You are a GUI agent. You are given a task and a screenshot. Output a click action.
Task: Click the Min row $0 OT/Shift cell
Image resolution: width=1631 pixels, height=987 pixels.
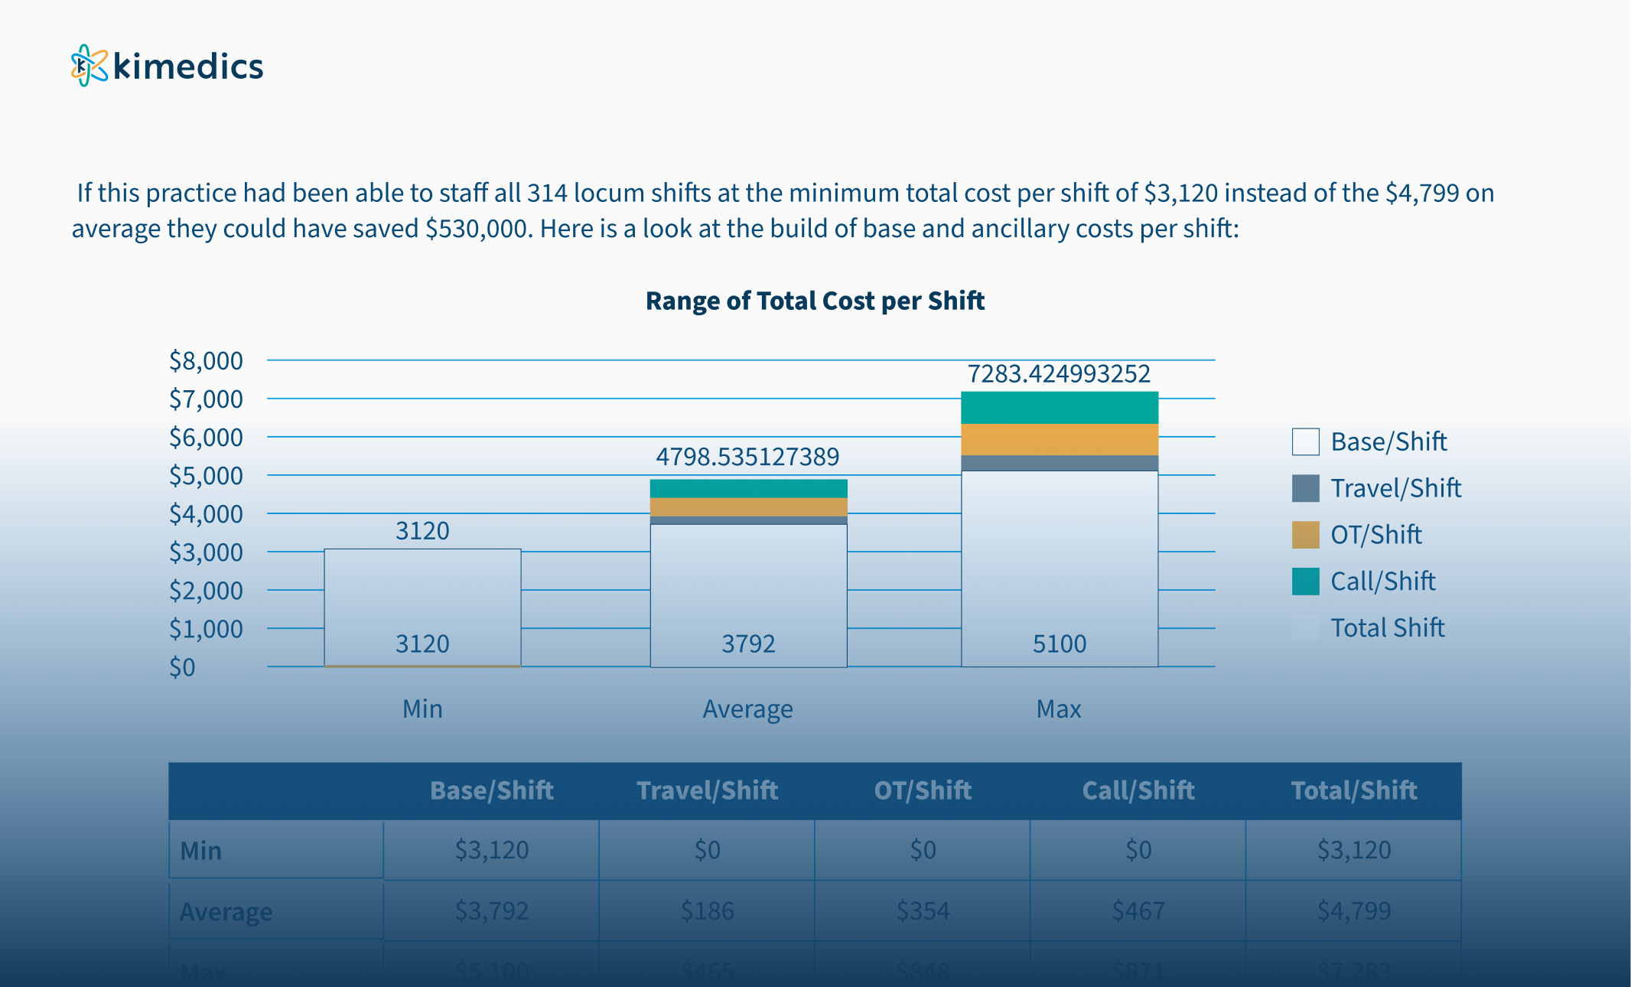(923, 850)
